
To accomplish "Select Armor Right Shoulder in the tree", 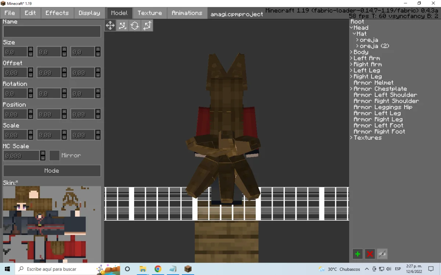I will tap(386, 101).
